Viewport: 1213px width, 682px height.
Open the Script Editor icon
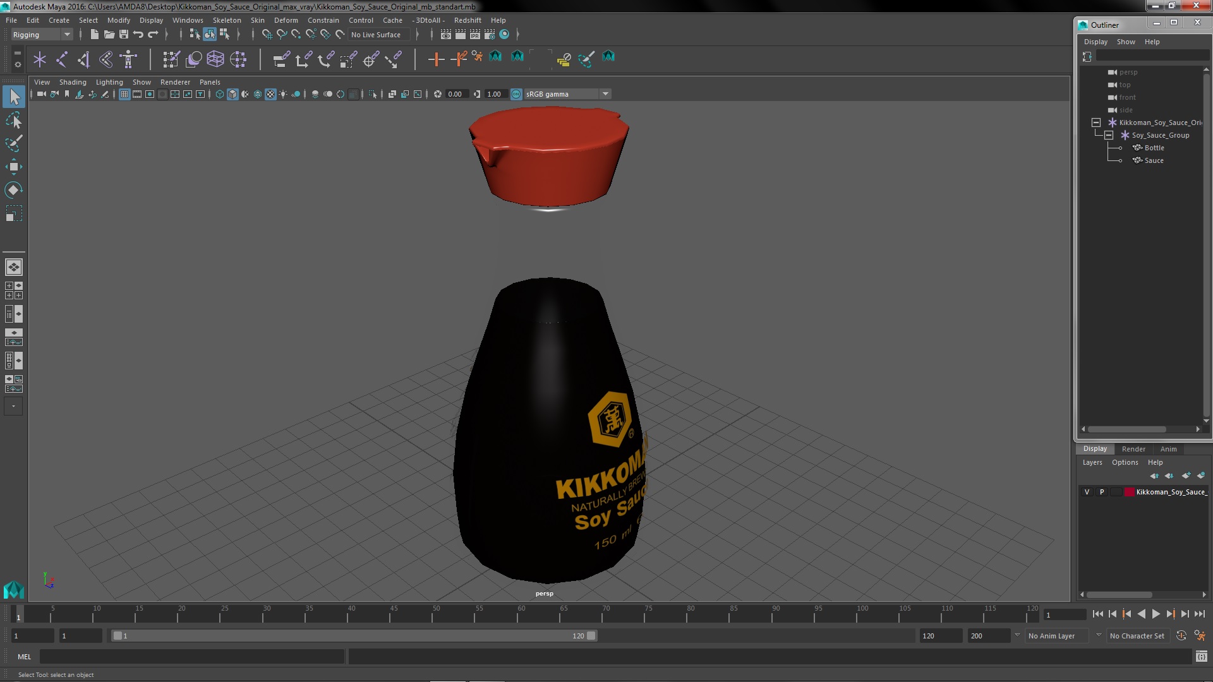coord(1201,657)
